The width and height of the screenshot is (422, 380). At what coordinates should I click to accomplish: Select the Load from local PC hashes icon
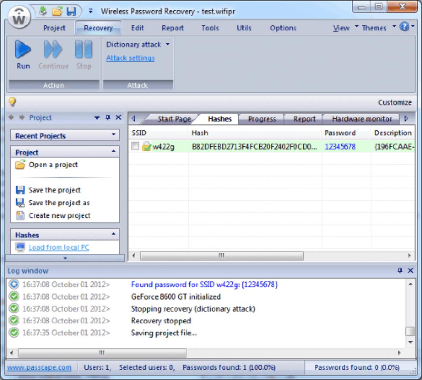(20, 247)
